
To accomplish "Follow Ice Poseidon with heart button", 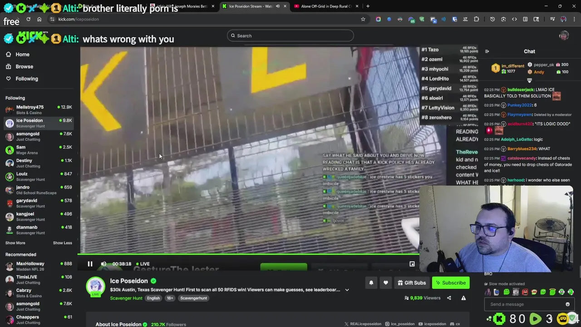I will click(x=386, y=283).
